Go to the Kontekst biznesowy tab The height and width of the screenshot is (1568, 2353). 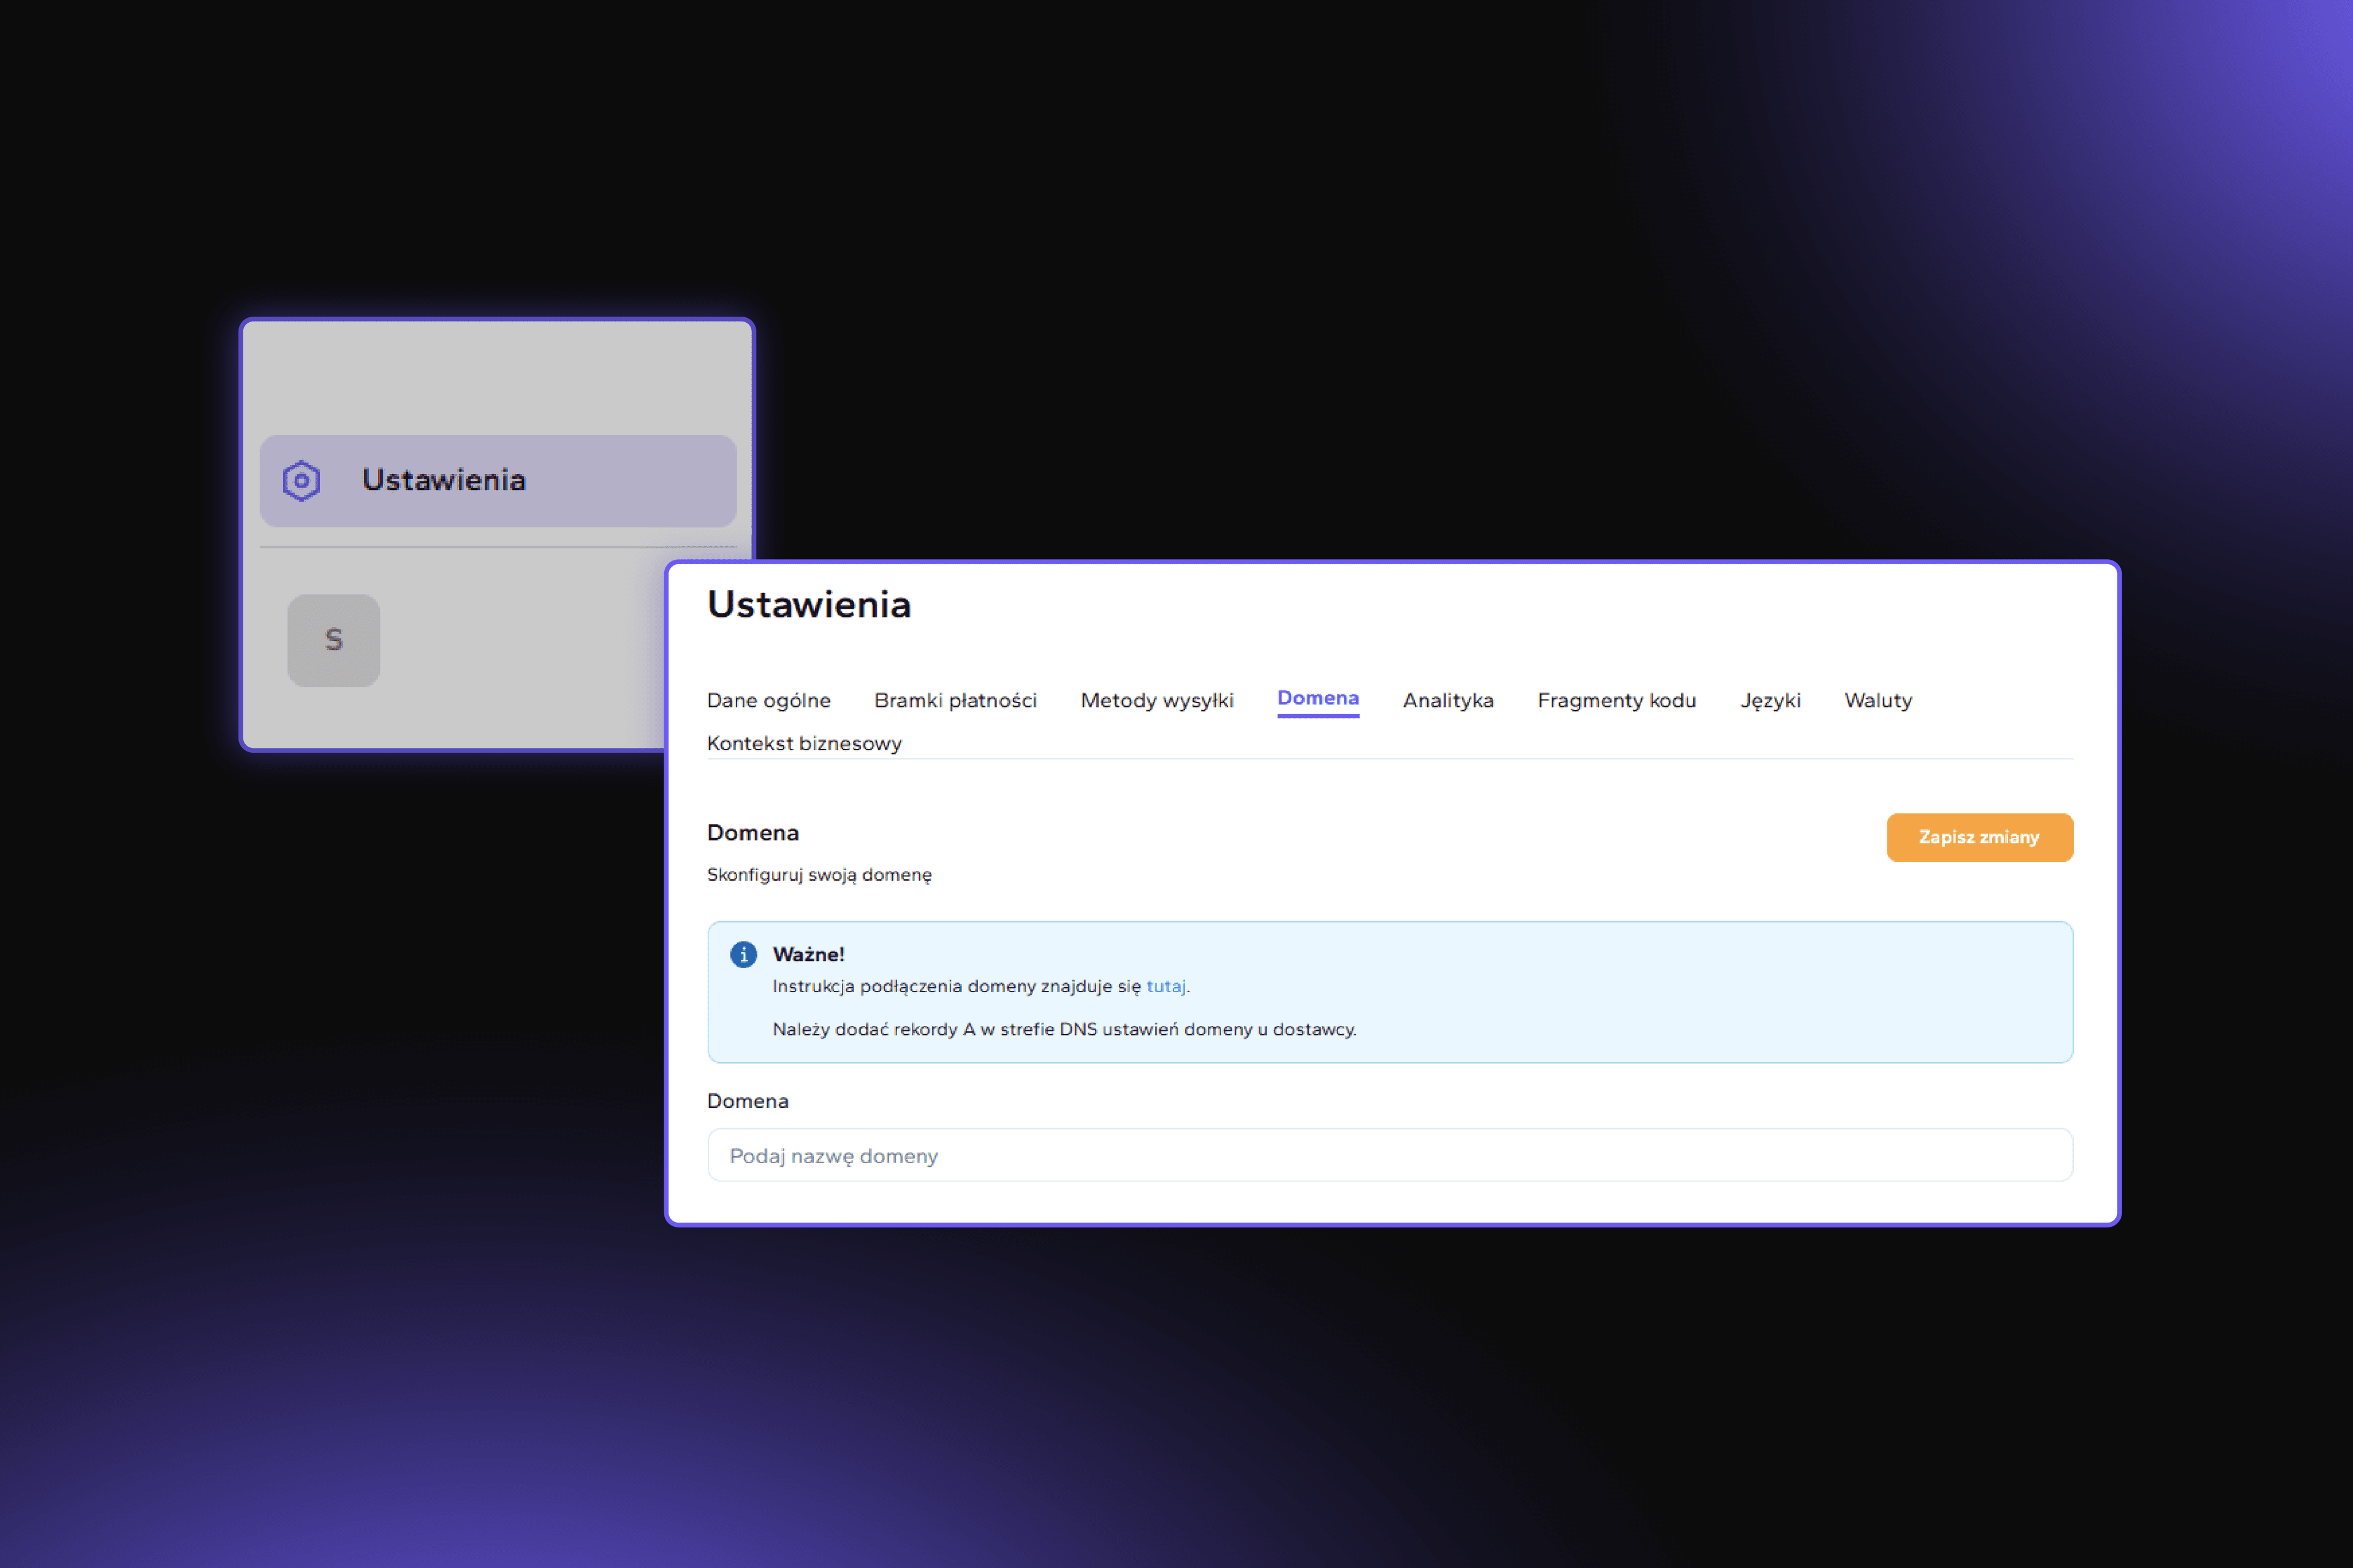coord(805,743)
